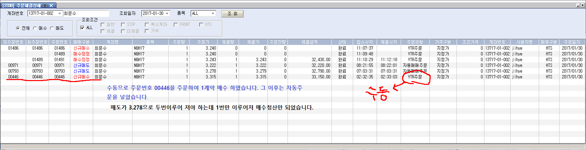Minimize the order detail inner window
The image size is (586, 150).
578,5
